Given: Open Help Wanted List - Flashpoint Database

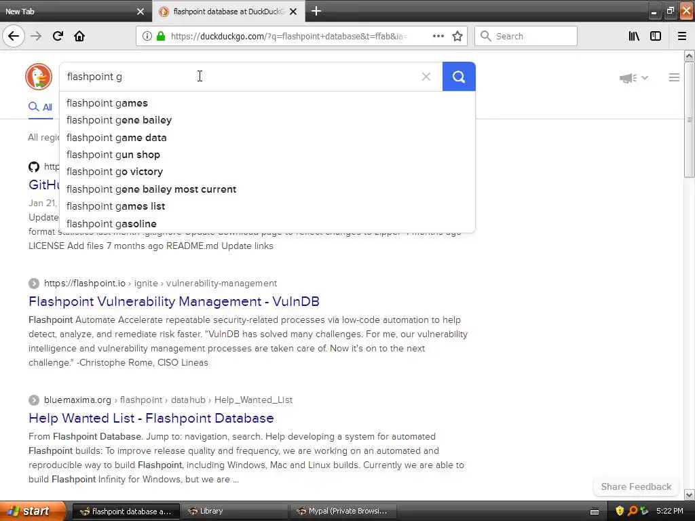Looking at the screenshot, I should click(151, 418).
